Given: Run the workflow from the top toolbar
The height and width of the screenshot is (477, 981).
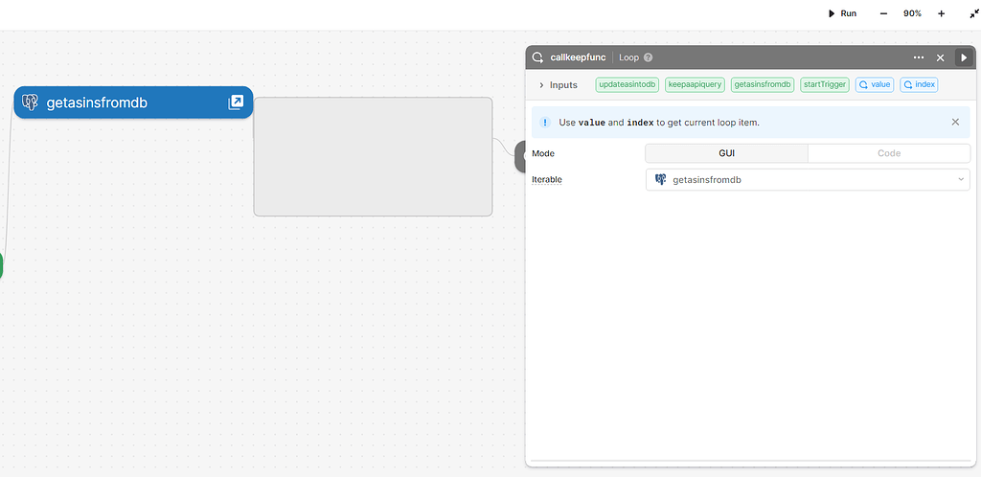Looking at the screenshot, I should tap(842, 13).
